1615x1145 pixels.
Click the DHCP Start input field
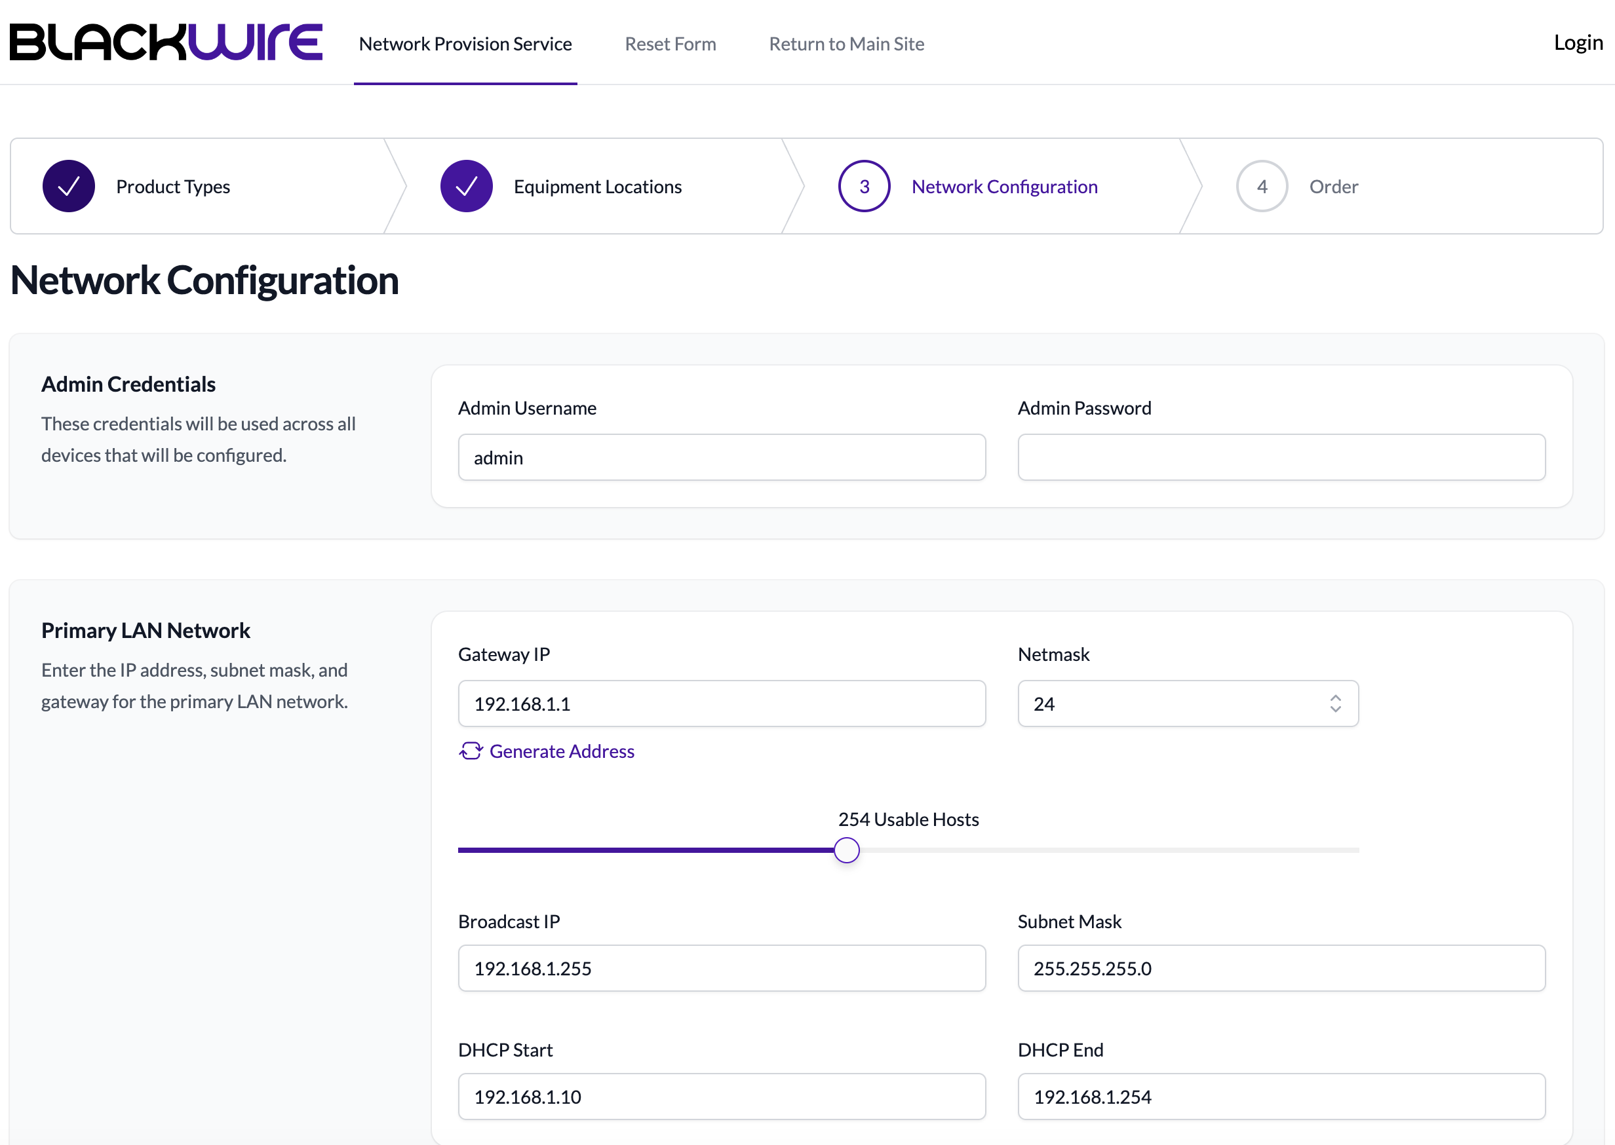point(721,1096)
